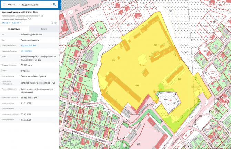
Task: Click the quarter label 90:22:10202 on map
Action: [x=74, y=46]
